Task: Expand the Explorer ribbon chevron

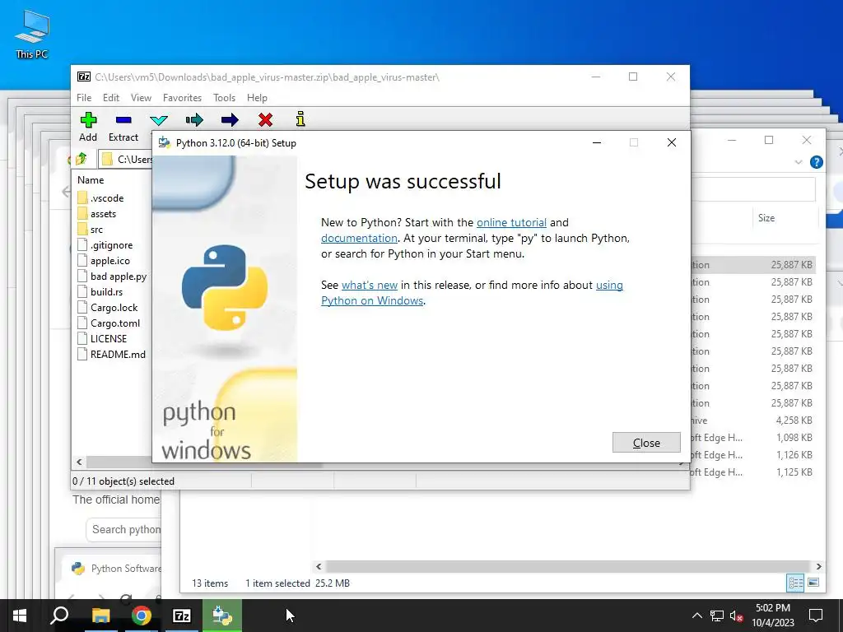Action: [x=799, y=162]
